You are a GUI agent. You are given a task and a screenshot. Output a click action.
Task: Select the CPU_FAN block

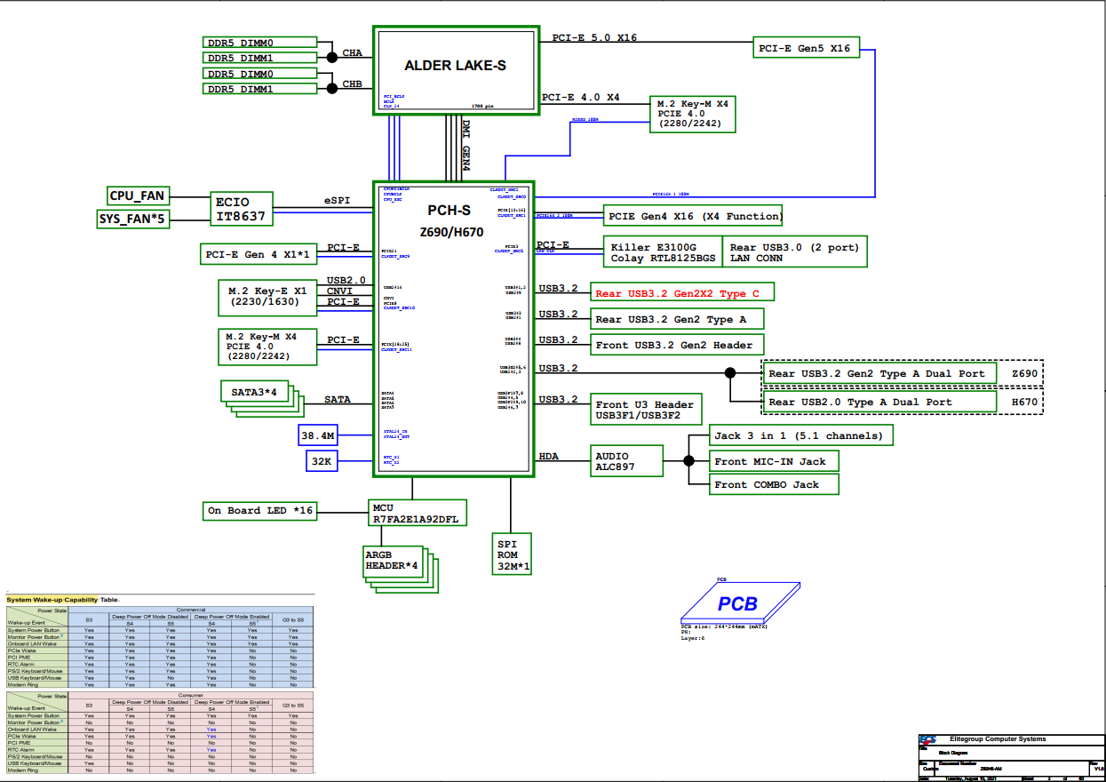[138, 195]
